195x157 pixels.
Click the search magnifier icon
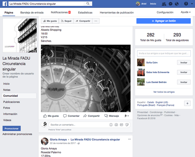click(88, 4)
